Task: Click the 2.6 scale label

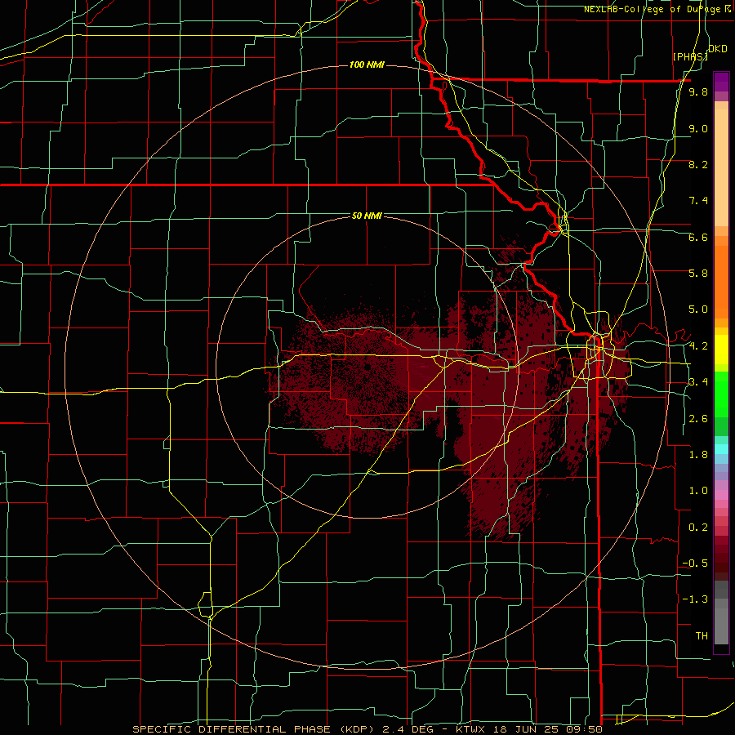Action: click(x=698, y=419)
